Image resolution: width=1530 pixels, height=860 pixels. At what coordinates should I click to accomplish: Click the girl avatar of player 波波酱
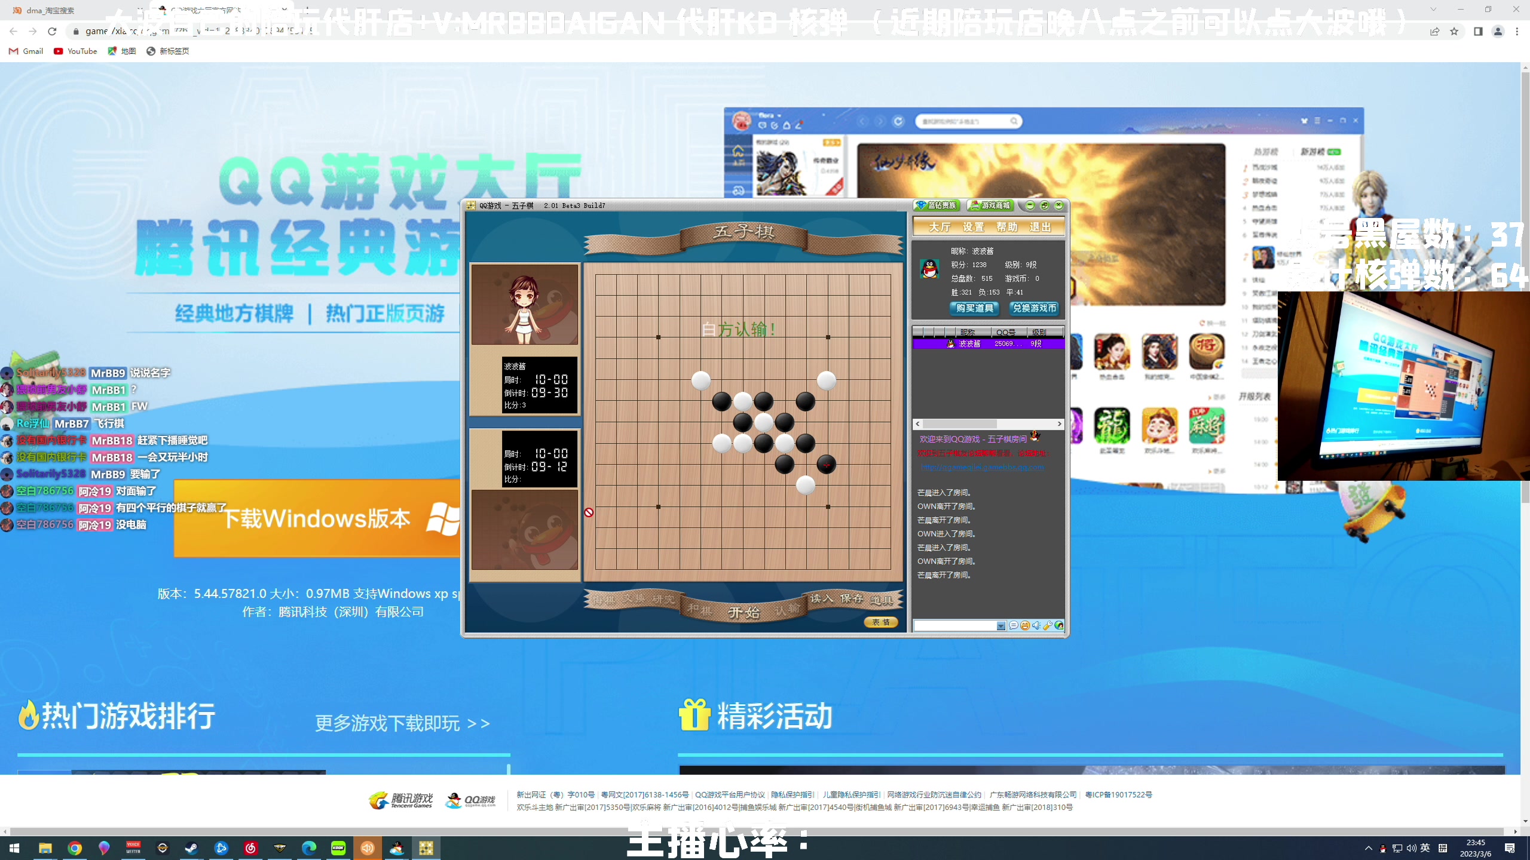coord(525,305)
